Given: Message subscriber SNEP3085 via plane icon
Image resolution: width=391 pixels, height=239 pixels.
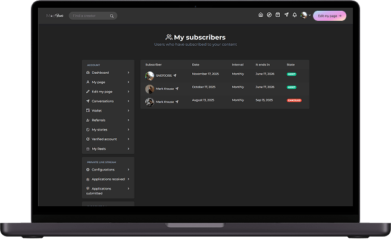Looking at the screenshot, I should [175, 76].
